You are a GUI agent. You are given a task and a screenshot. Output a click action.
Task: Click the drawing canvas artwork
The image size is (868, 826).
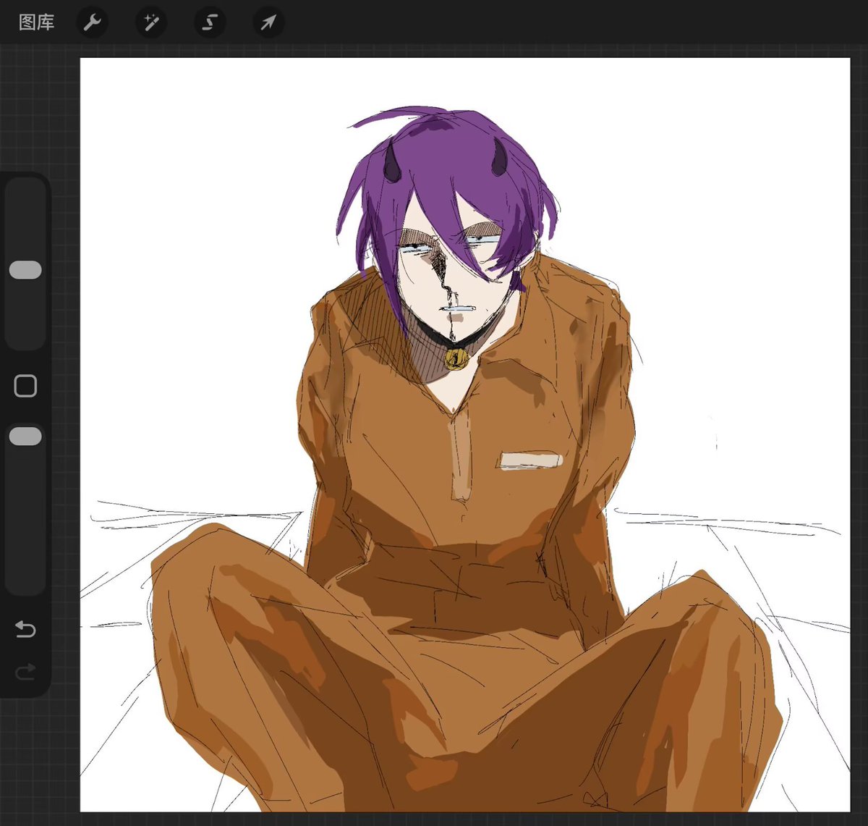pyautogui.click(x=465, y=435)
